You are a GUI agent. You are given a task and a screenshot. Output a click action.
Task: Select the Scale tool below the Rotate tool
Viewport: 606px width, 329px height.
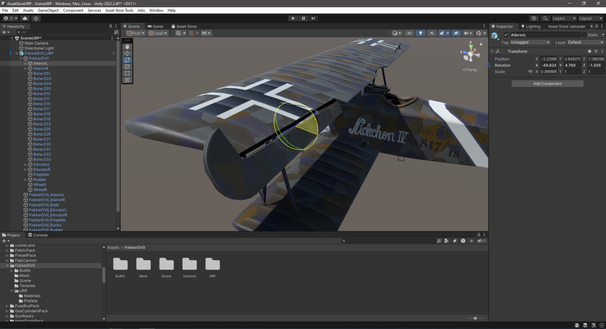tap(127, 66)
